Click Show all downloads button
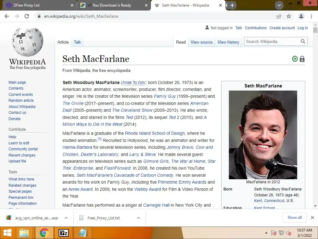Viewport: 318px width, 239px height. [294, 218]
